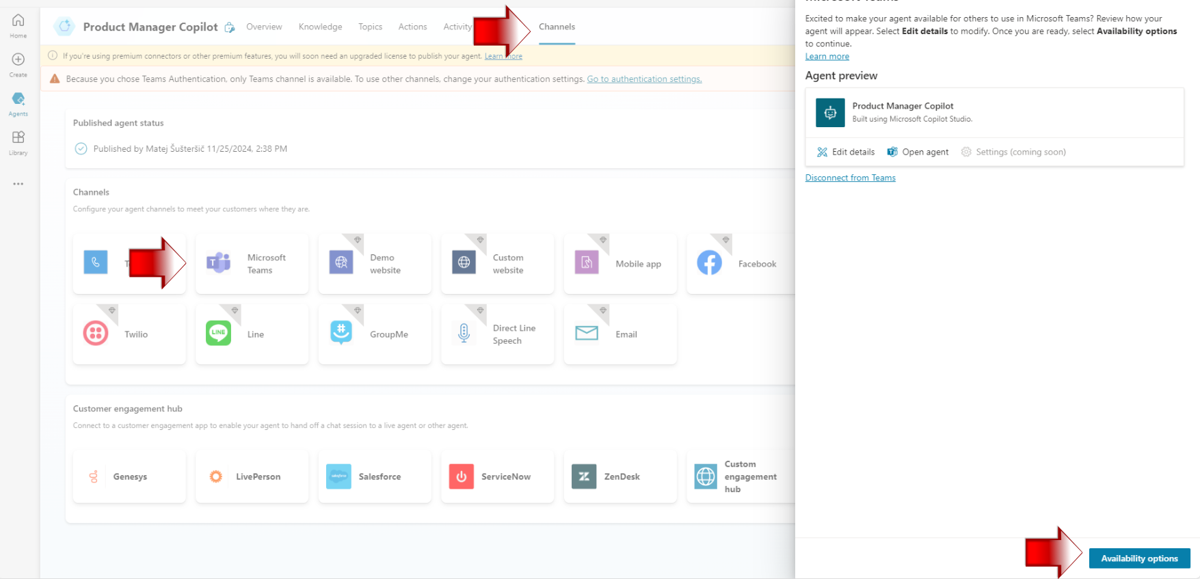Select the Custom engagement hub tile
This screenshot has height=579, width=1200.
click(x=741, y=476)
